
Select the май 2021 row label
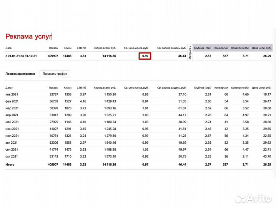click(12, 122)
